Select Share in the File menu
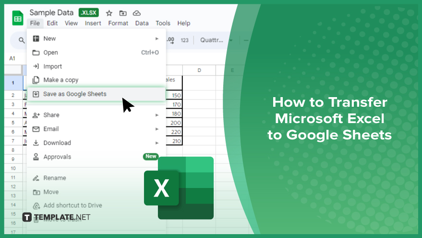 coord(96,115)
